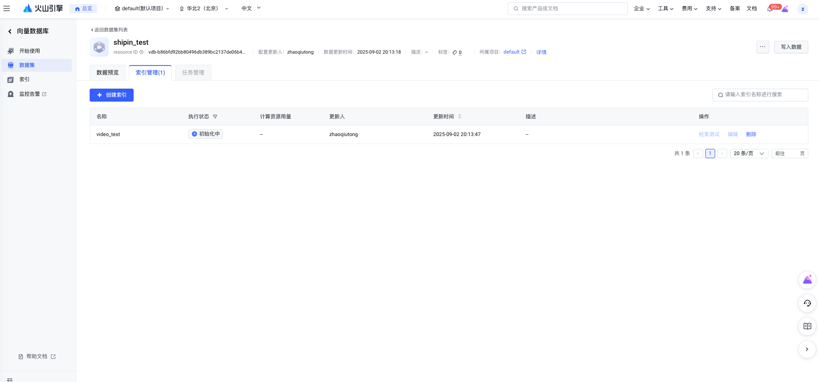Open the 详情 link

point(541,52)
